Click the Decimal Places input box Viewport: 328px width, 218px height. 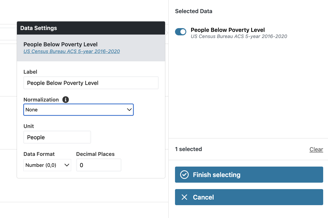click(x=99, y=165)
